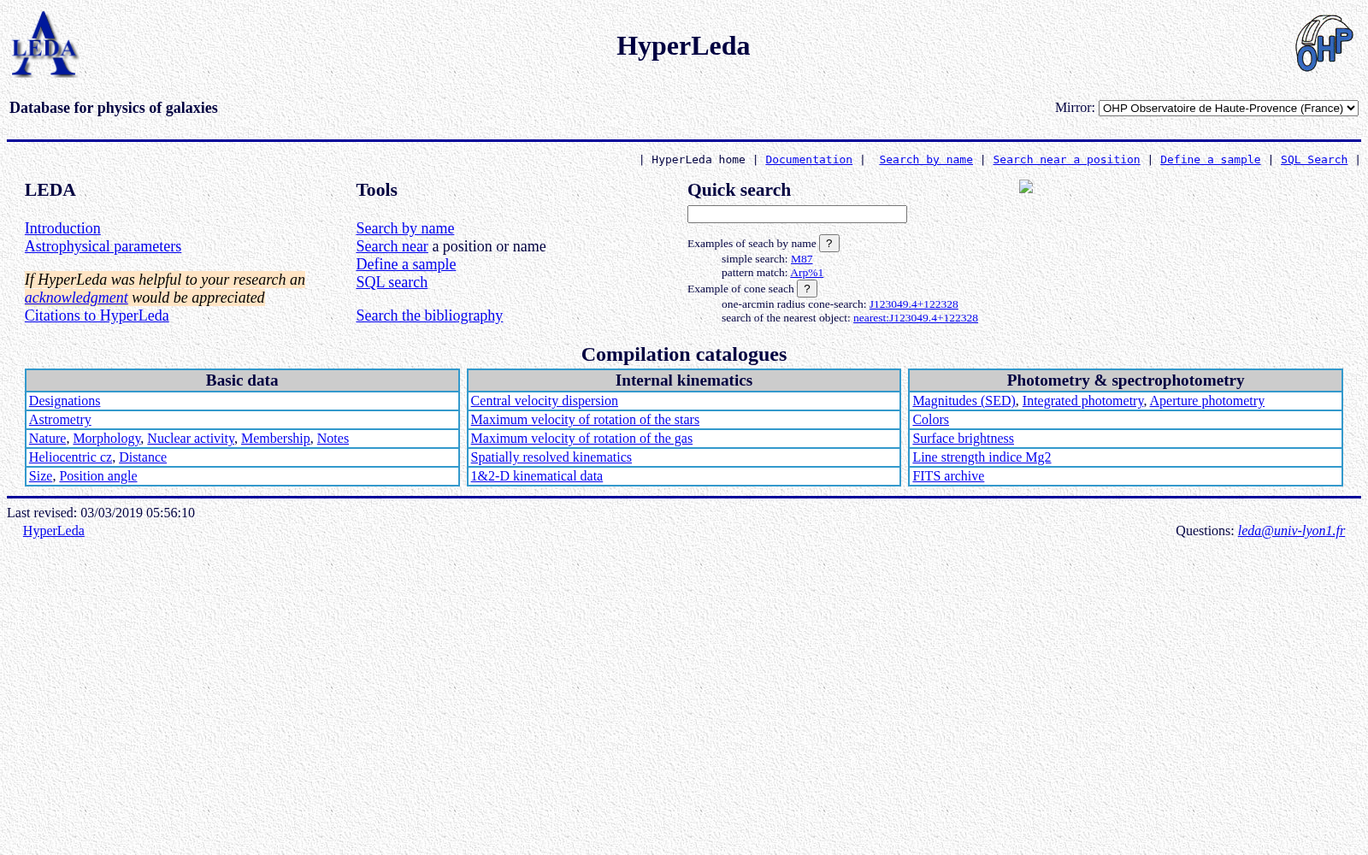Click the Search near link under Tools
The image size is (1368, 855).
click(392, 246)
